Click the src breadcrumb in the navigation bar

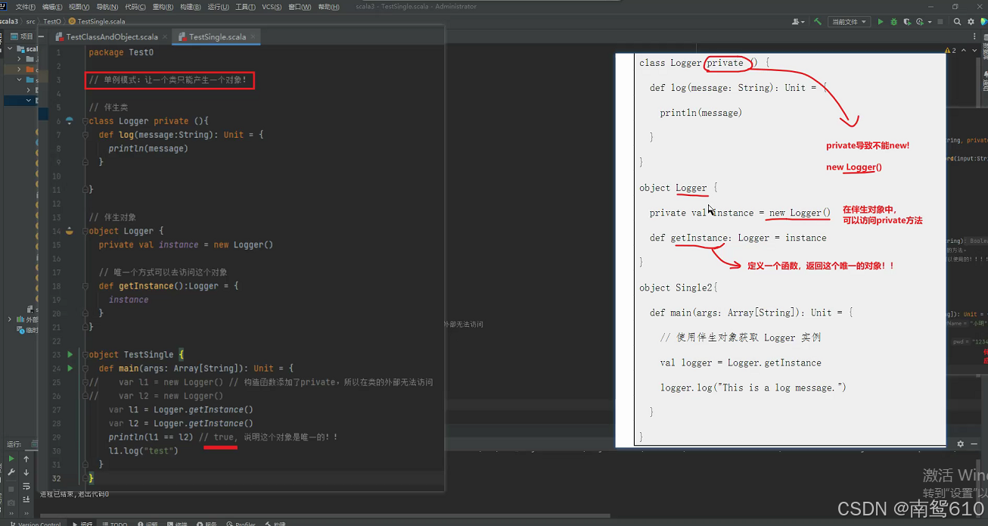[31, 21]
